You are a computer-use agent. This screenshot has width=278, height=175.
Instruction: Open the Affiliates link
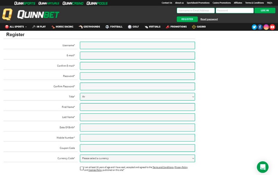[x=238, y=3]
